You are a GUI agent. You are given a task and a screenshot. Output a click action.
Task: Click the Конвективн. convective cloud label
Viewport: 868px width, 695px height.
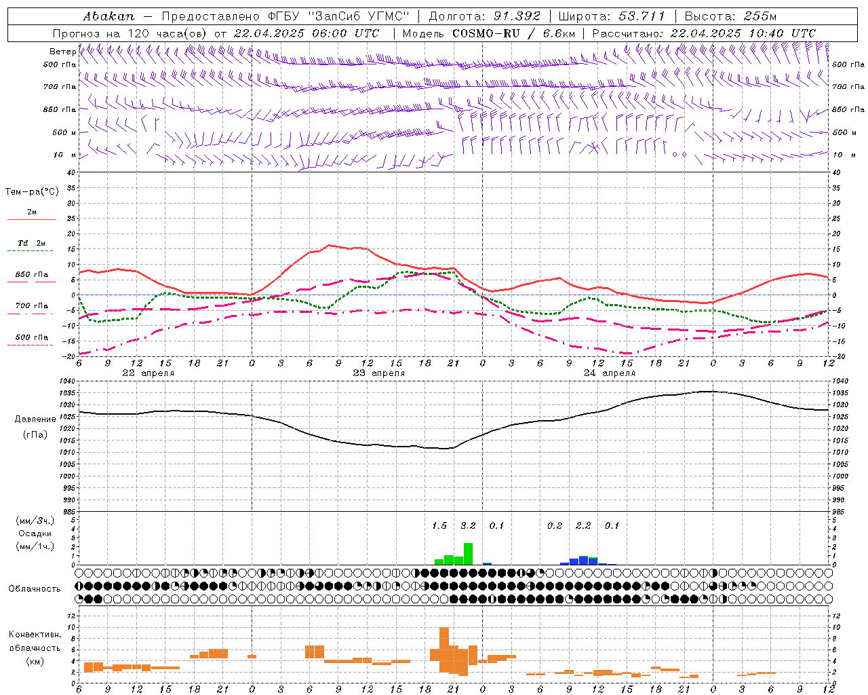(35, 635)
